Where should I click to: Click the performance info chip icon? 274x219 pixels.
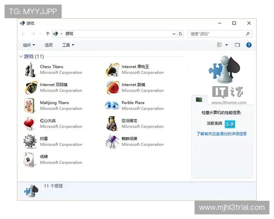[199, 100]
